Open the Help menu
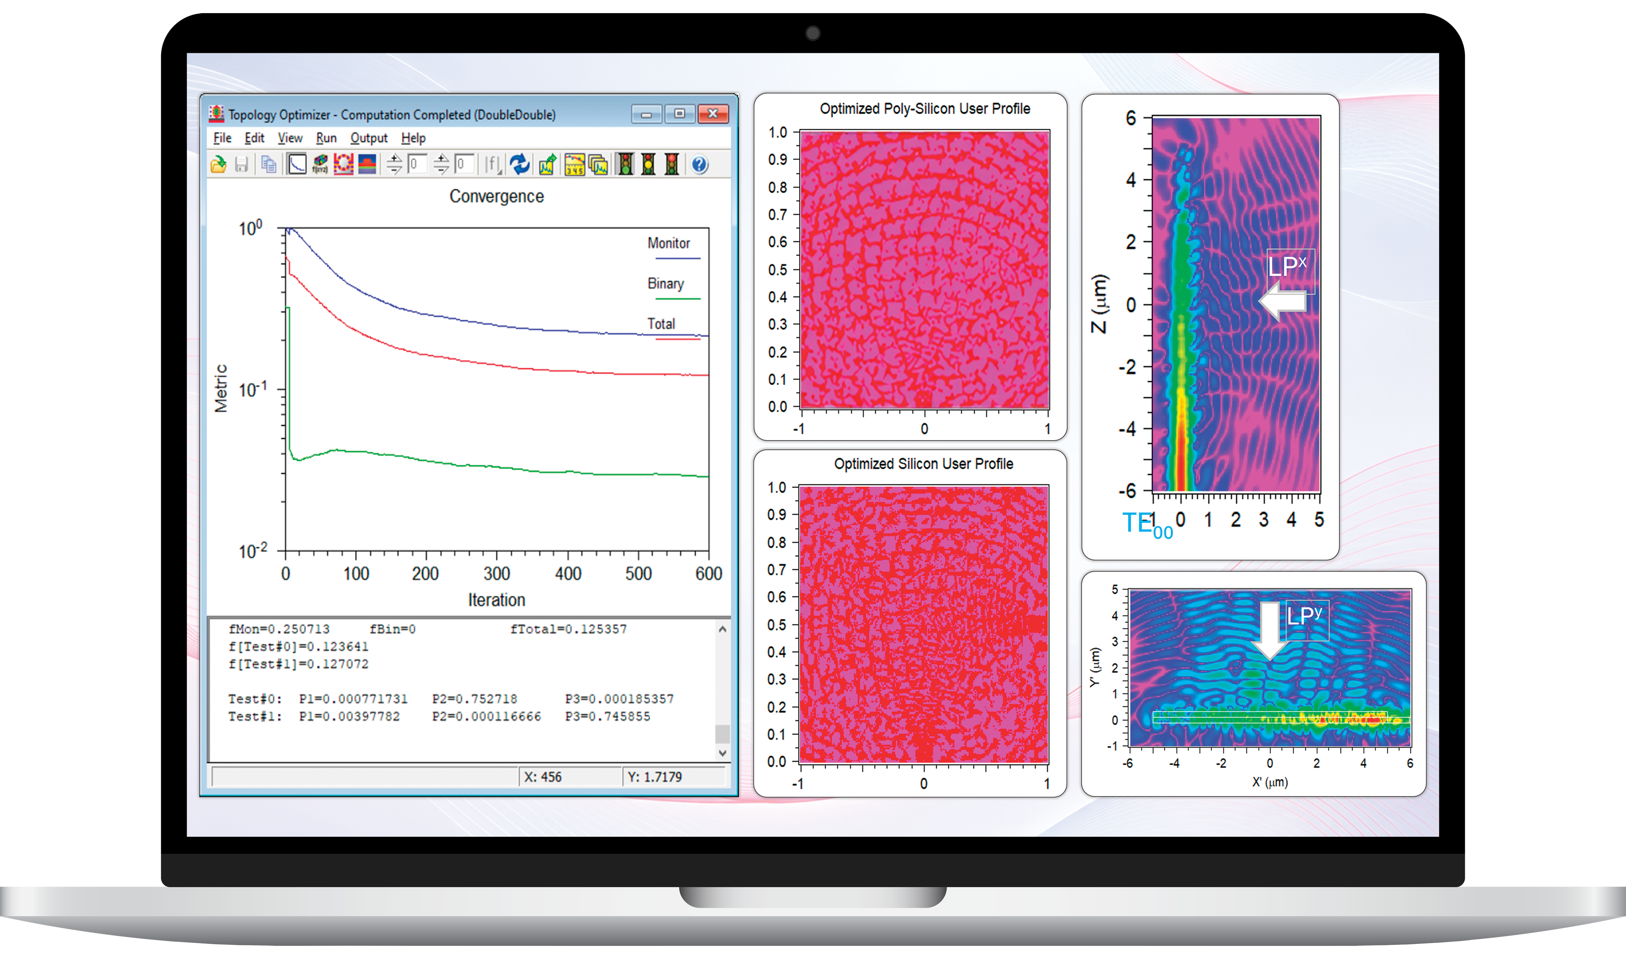This screenshot has width=1626, height=959. click(x=413, y=138)
